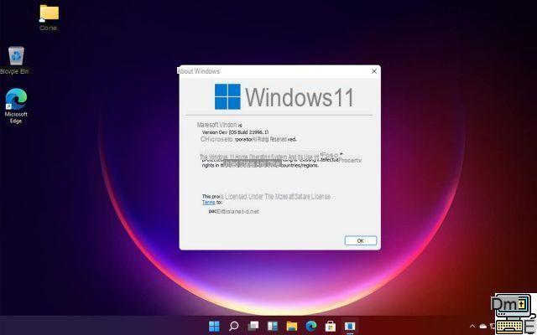This screenshot has width=537, height=335.
Task: Click the licensed user email text
Action: (233, 212)
